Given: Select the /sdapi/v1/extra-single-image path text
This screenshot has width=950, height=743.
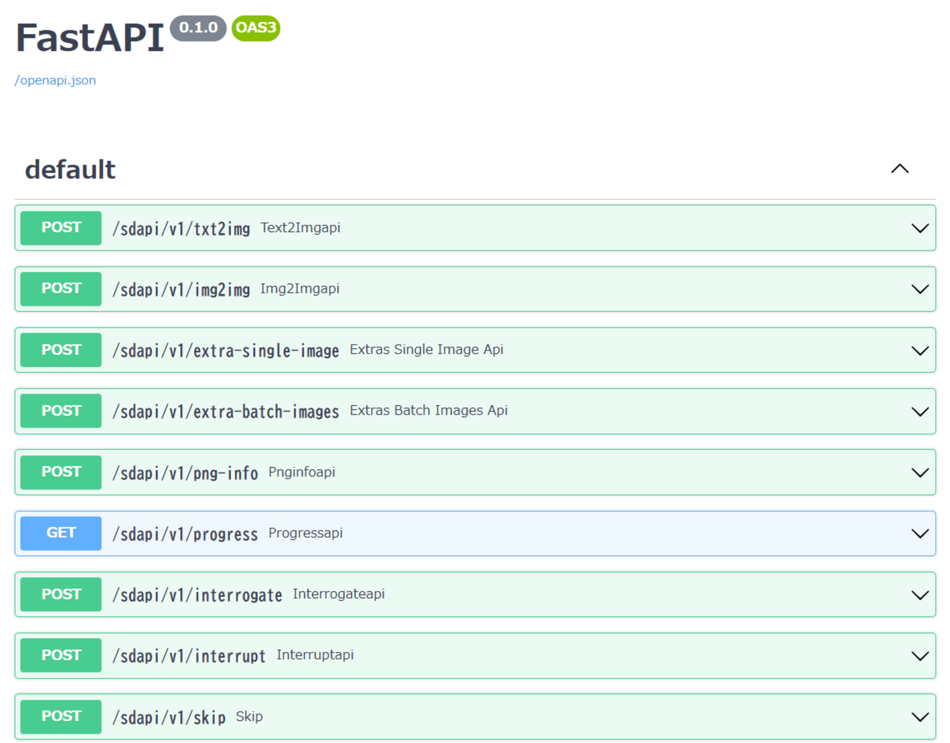Looking at the screenshot, I should [226, 351].
